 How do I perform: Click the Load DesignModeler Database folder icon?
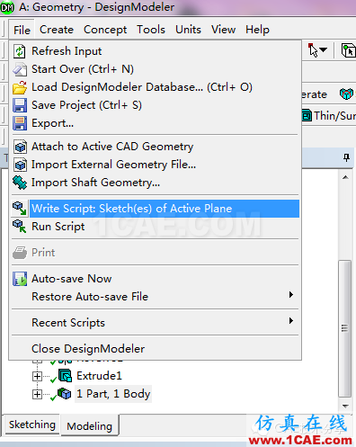point(20,87)
